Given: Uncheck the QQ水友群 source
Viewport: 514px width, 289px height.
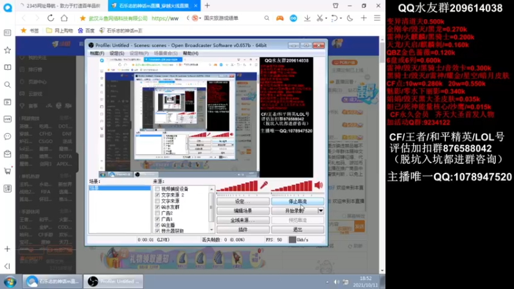Looking at the screenshot, I should (157, 207).
